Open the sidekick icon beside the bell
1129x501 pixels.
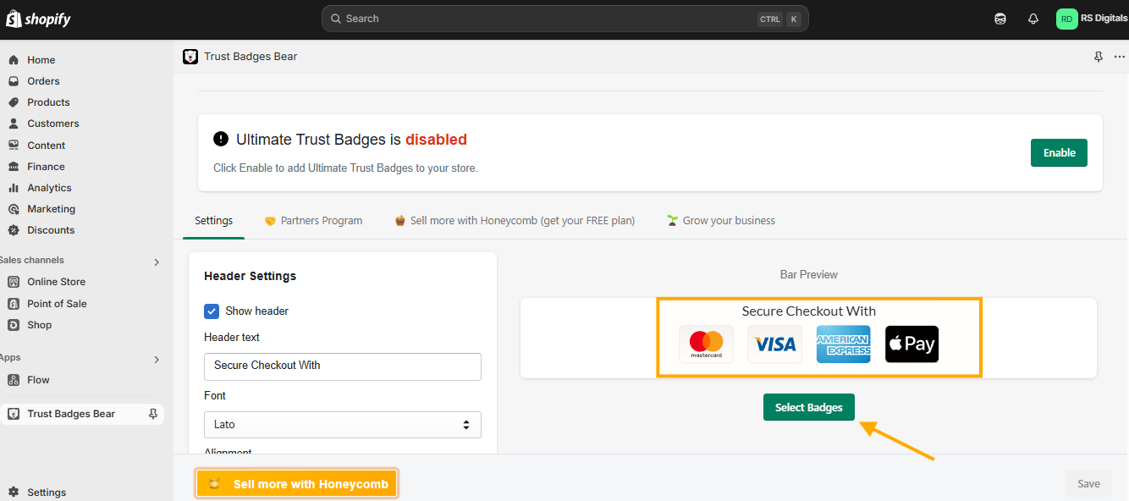click(x=1000, y=19)
